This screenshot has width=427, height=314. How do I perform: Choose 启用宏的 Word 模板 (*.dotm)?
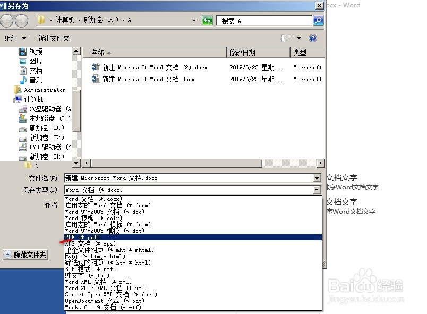tap(193, 224)
